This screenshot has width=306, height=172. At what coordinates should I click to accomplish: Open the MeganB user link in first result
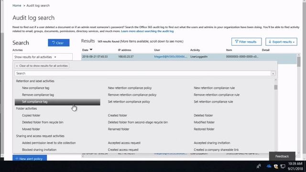coord(170,56)
